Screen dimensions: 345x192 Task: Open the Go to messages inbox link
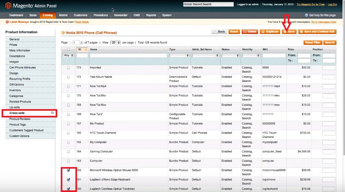tap(324, 22)
